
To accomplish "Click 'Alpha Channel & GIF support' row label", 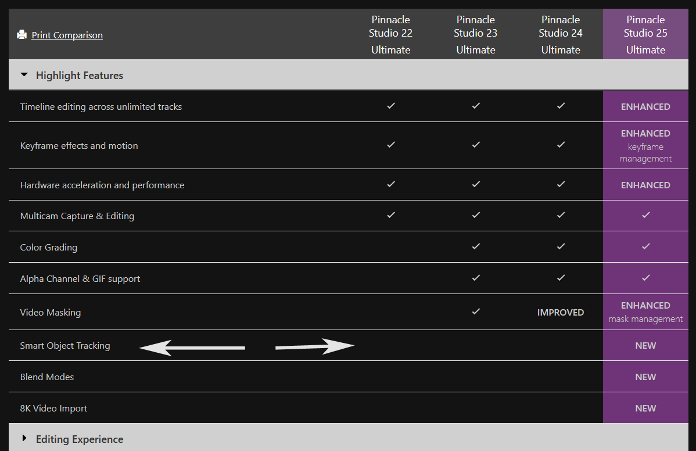I will point(80,279).
